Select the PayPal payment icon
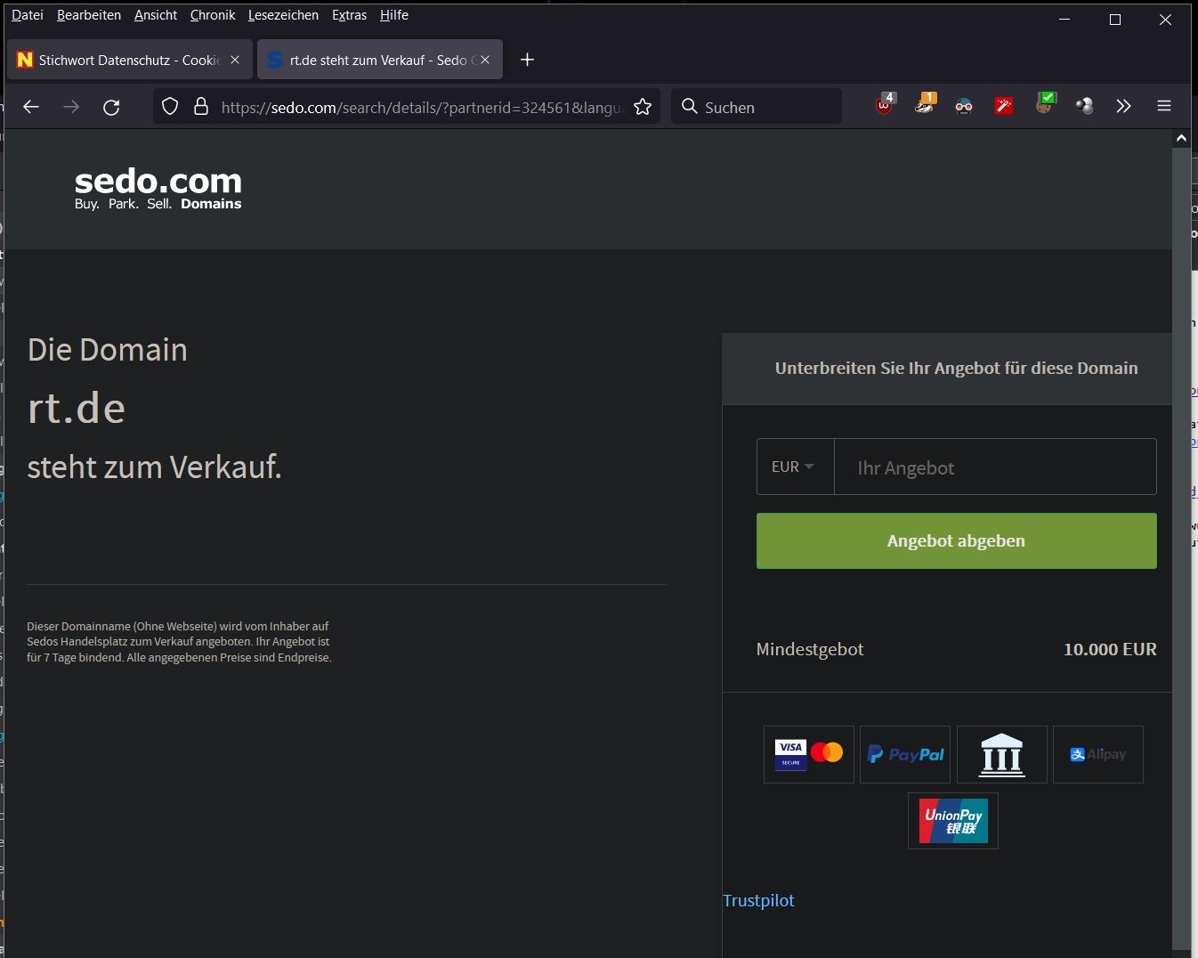 pos(905,754)
